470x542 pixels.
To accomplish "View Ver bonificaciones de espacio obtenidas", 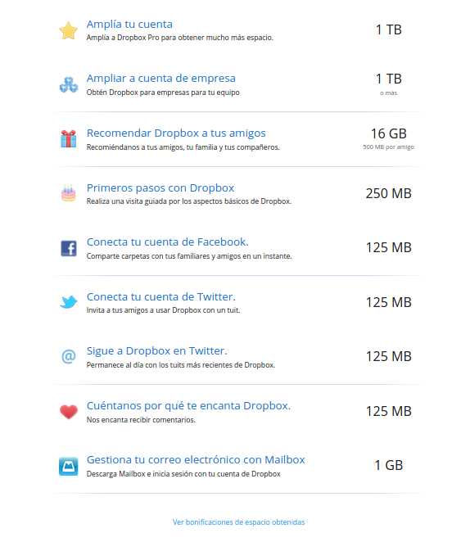I will pyautogui.click(x=239, y=522).
